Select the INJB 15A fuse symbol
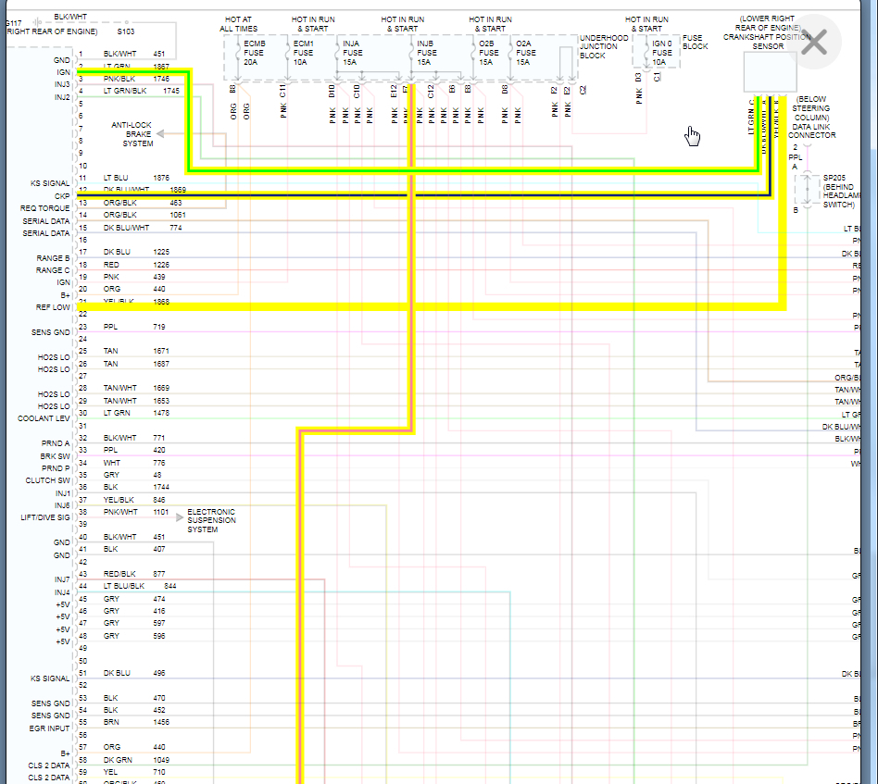This screenshot has width=878, height=784. click(411, 55)
